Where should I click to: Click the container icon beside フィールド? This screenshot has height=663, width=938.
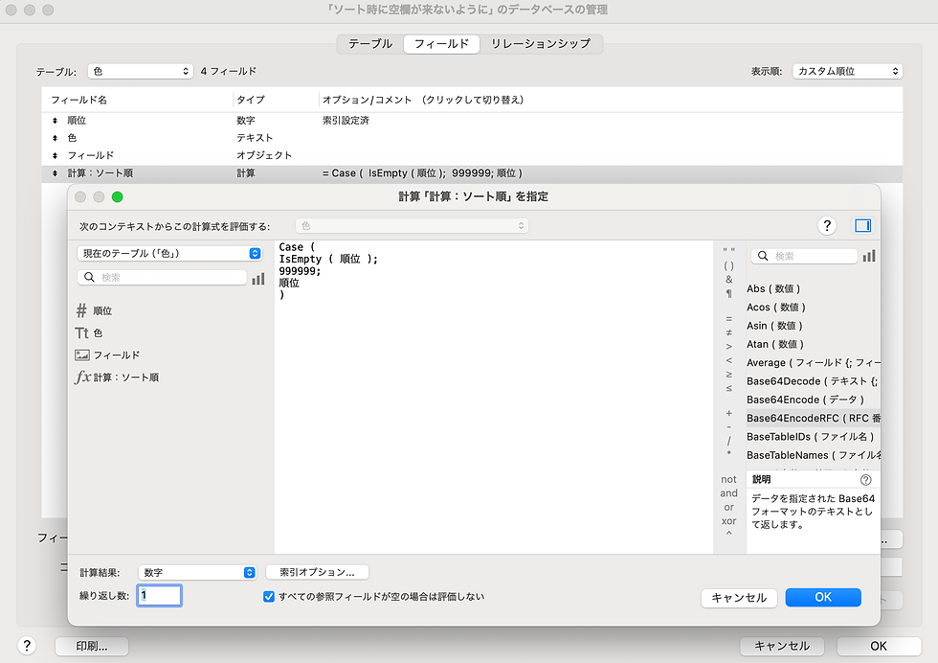click(82, 355)
